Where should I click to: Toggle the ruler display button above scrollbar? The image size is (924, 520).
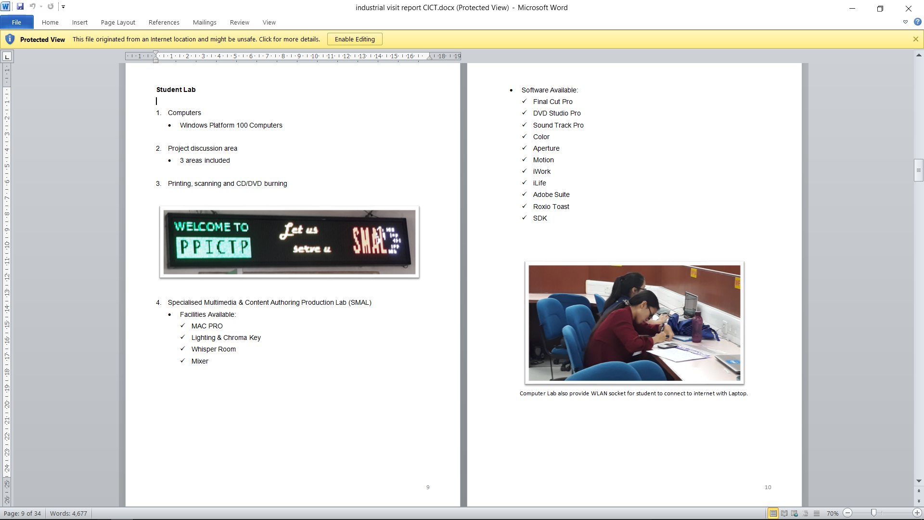(x=919, y=56)
